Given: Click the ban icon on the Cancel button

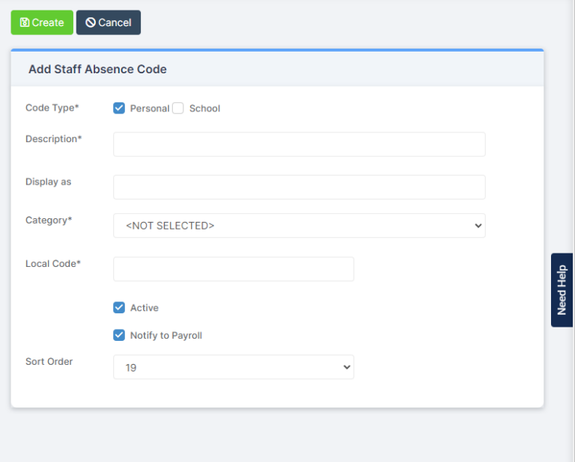Looking at the screenshot, I should (x=90, y=22).
